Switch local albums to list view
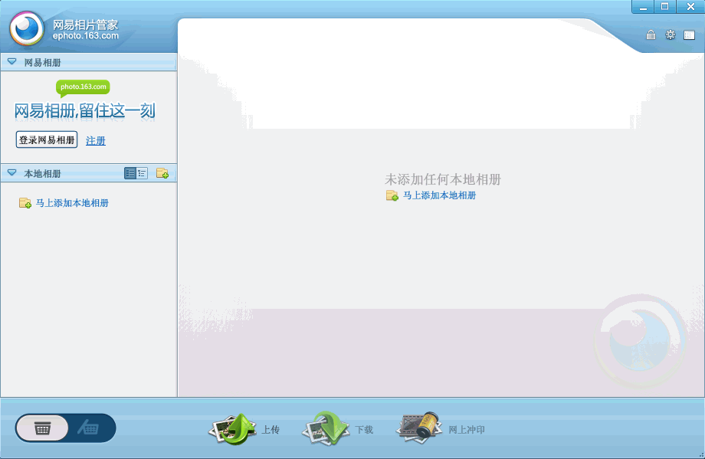 tap(130, 173)
